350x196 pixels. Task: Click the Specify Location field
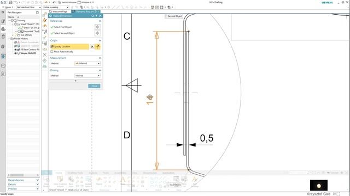tap(69, 46)
